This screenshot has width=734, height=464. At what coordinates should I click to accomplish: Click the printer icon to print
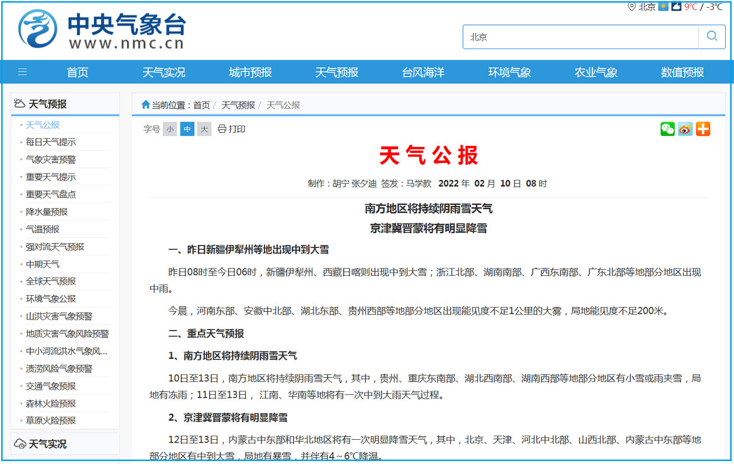click(x=222, y=129)
